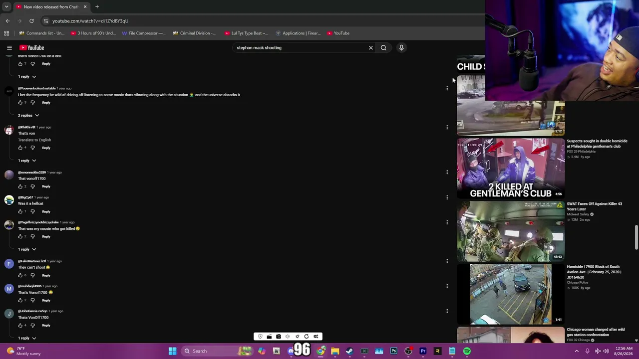Reply to the "That's Vonof1700" comment by muhdaqil
The width and height of the screenshot is (639, 359).
(x=46, y=300)
